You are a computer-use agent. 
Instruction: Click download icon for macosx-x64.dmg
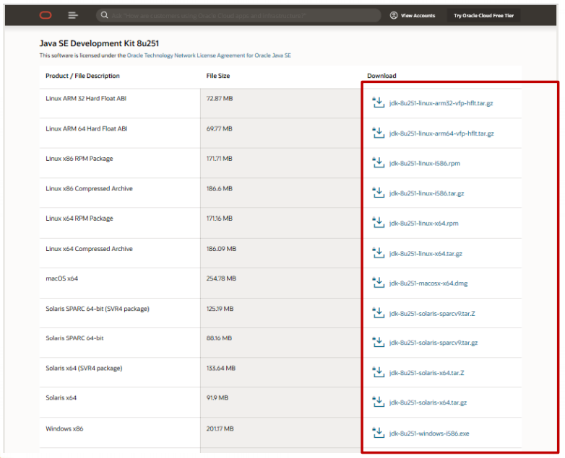click(379, 283)
